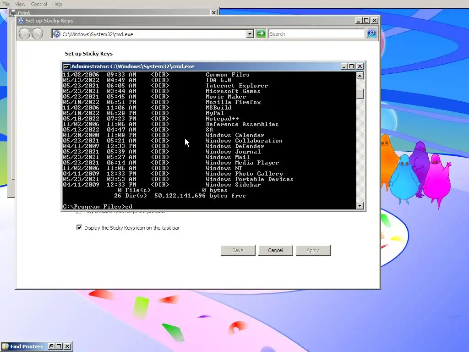Click the Microsoft Games directory entry

[x=233, y=91]
